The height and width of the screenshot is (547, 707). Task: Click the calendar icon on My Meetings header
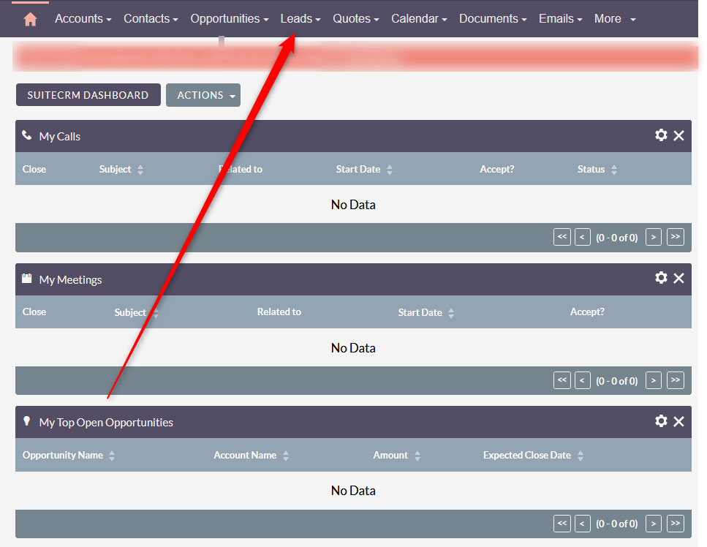pos(26,279)
